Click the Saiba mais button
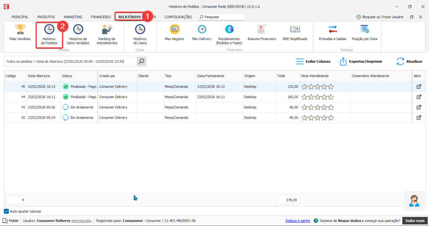 pos(415,221)
